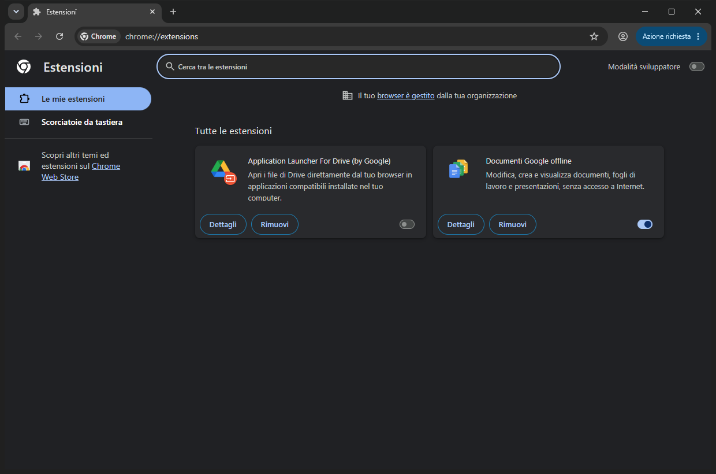Go forward with the forward arrow
The image size is (716, 474).
(39, 36)
